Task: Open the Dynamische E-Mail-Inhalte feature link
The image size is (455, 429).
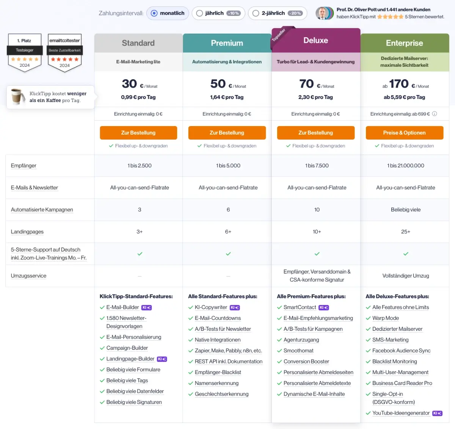Action: pos(314,394)
